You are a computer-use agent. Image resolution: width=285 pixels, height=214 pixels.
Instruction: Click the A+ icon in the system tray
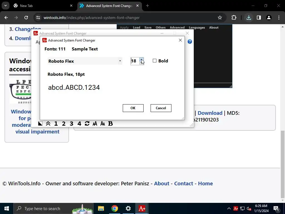click(x=236, y=208)
